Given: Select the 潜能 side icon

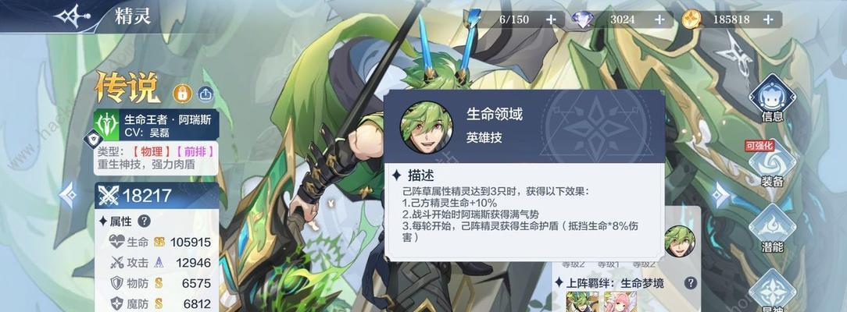Looking at the screenshot, I should (x=772, y=229).
